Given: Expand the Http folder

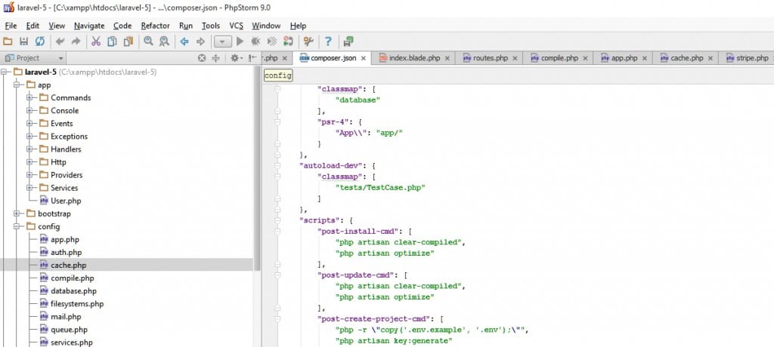Looking at the screenshot, I should click(30, 161).
